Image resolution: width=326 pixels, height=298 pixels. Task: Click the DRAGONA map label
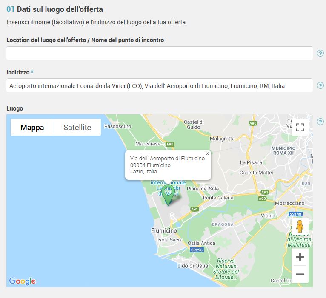223,224
